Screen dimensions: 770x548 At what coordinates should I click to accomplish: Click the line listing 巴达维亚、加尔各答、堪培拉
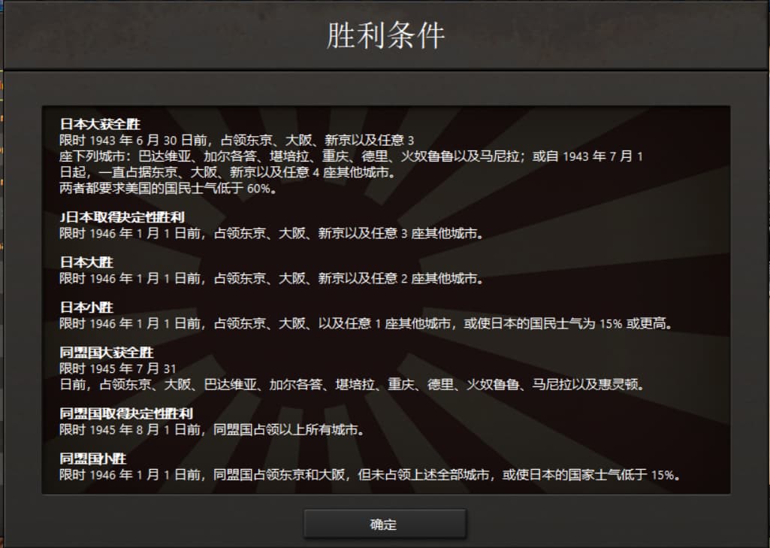click(351, 156)
